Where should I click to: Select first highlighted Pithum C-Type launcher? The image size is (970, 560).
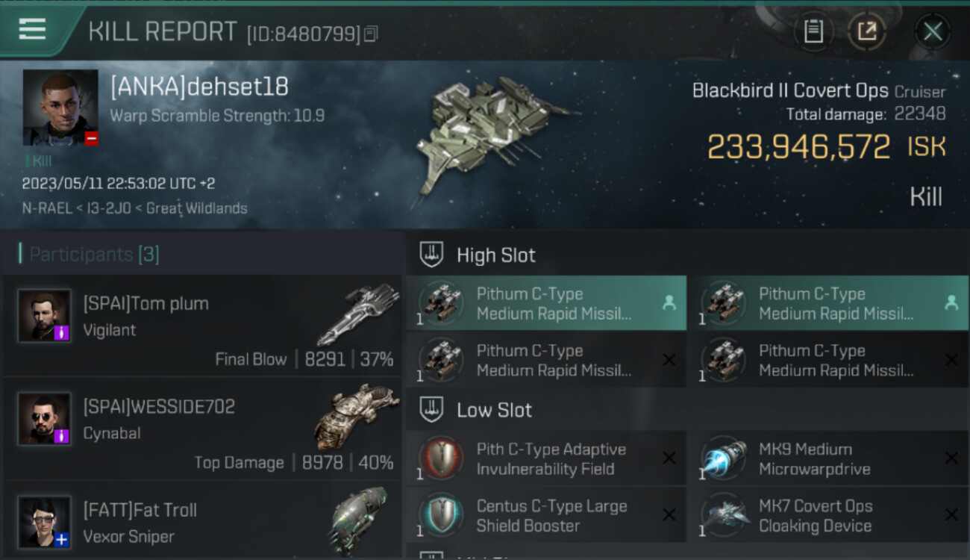click(x=546, y=303)
